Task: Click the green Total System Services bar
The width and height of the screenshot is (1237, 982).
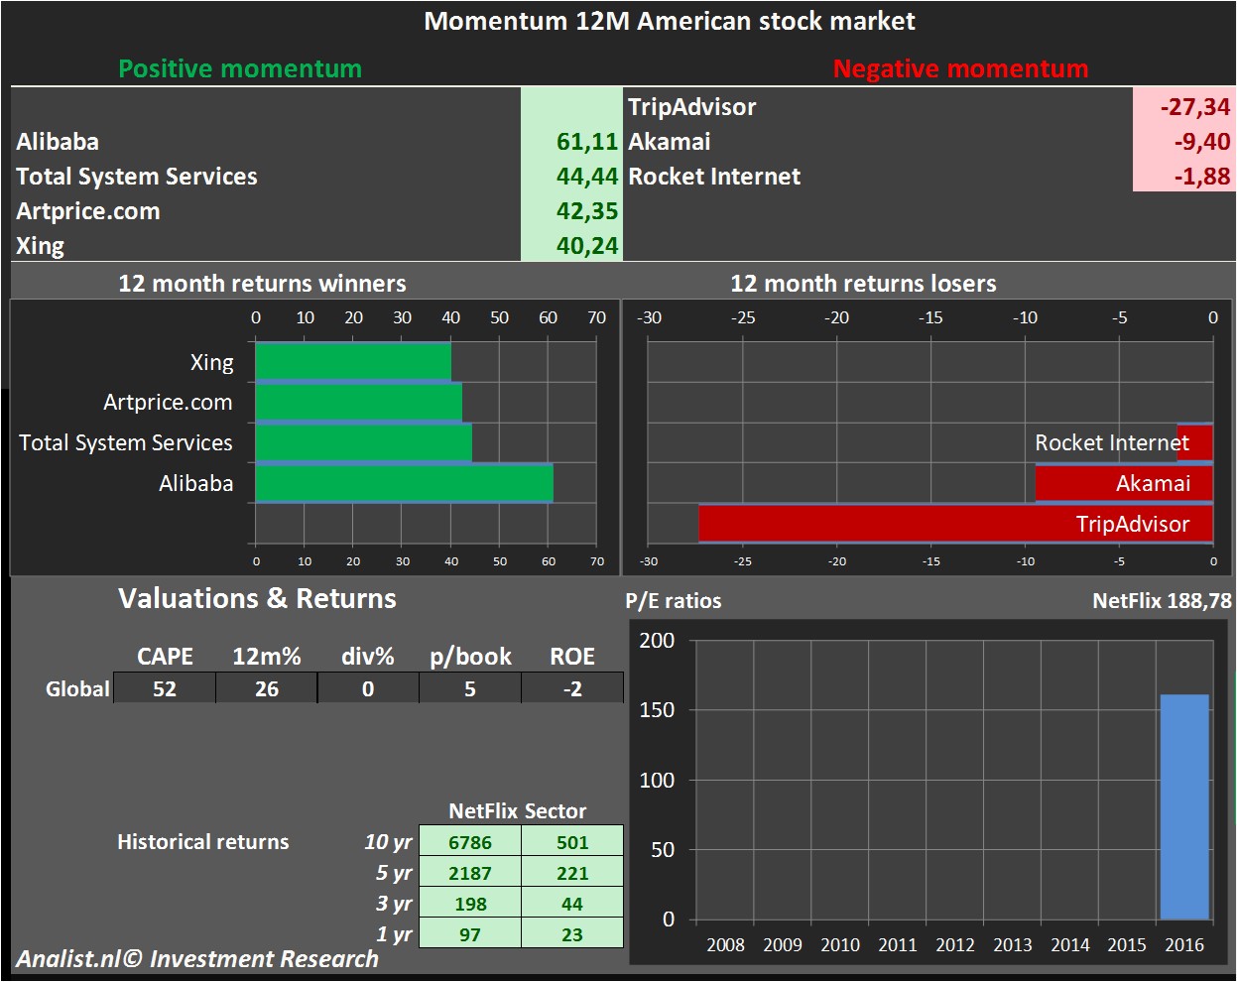Action: (x=363, y=442)
